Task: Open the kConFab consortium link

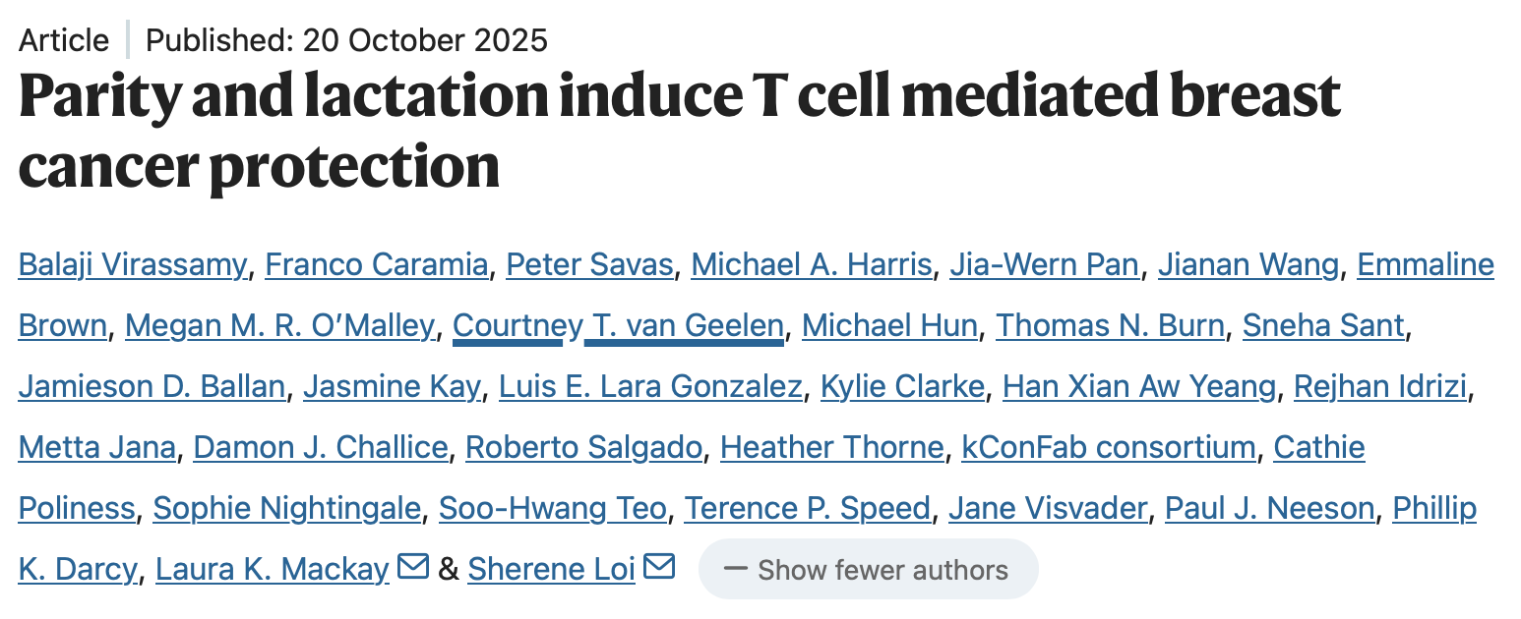Action: (x=1109, y=447)
